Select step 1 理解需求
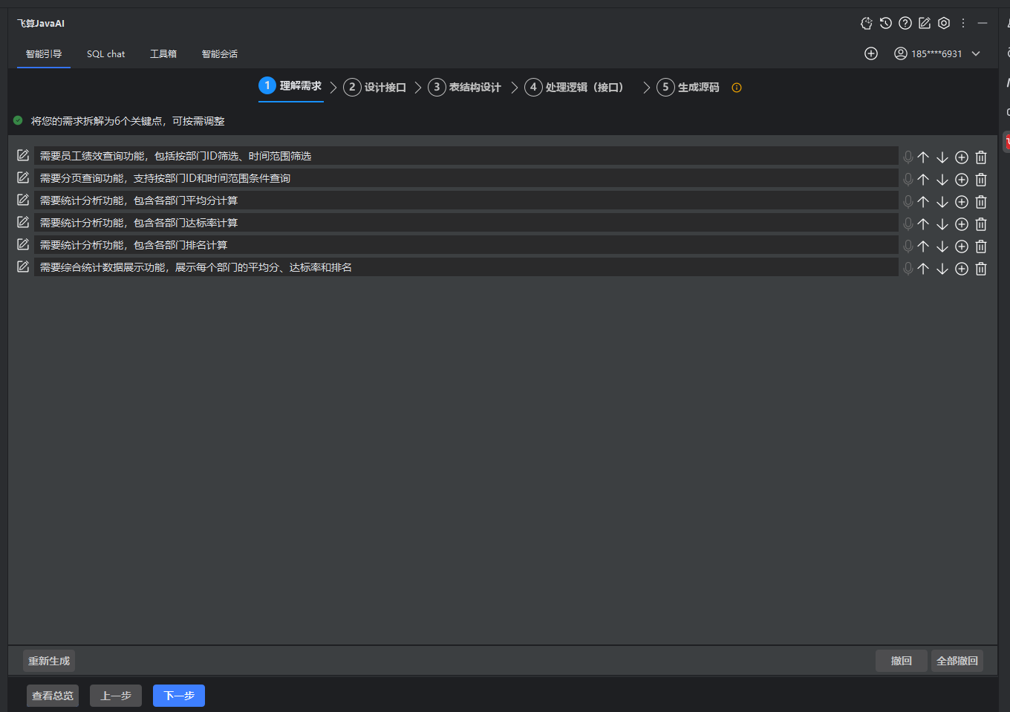The width and height of the screenshot is (1010, 712). [x=290, y=86]
